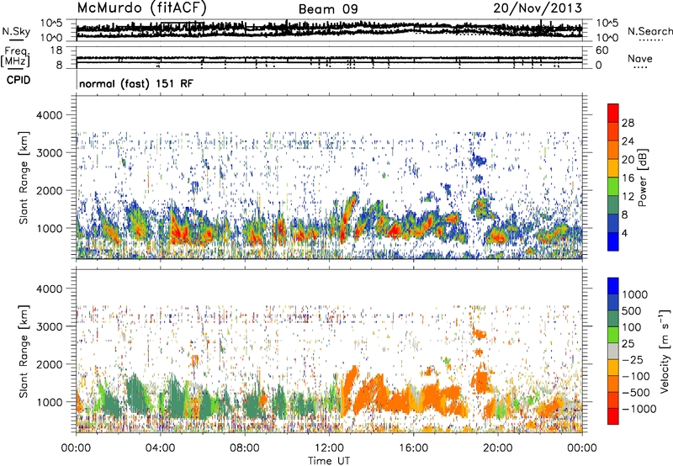Select the -25 velocity colorbar label
673x466 pixels.
(632, 360)
